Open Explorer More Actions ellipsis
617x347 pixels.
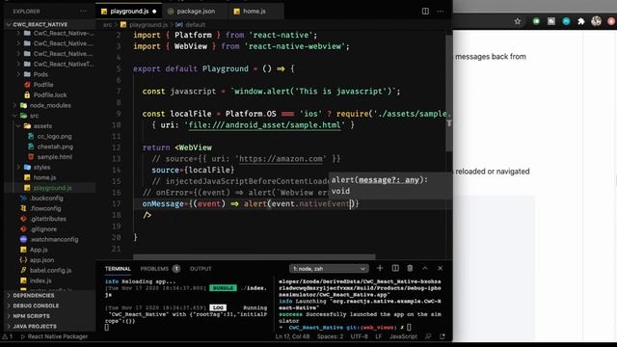[x=84, y=12]
